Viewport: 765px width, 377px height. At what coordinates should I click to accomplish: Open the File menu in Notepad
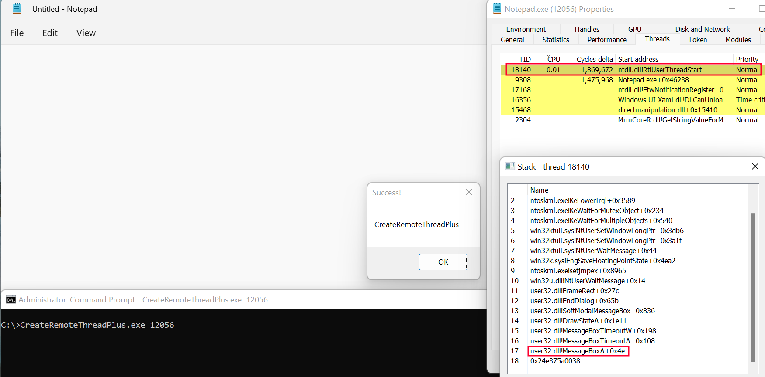17,33
